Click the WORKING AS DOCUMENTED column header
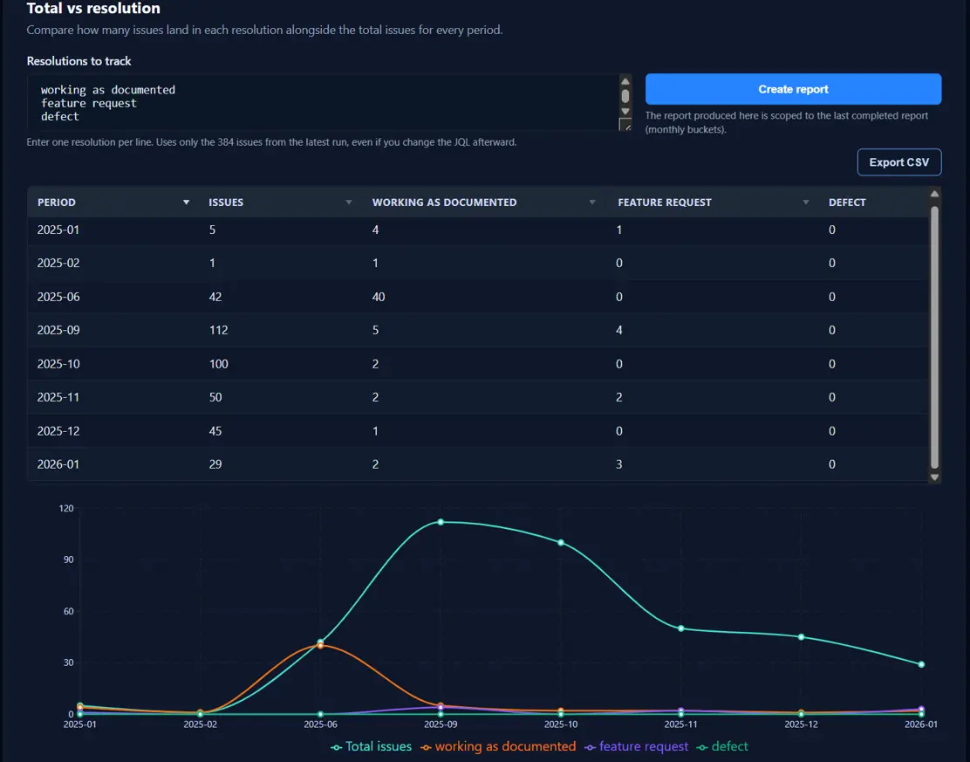 444,202
